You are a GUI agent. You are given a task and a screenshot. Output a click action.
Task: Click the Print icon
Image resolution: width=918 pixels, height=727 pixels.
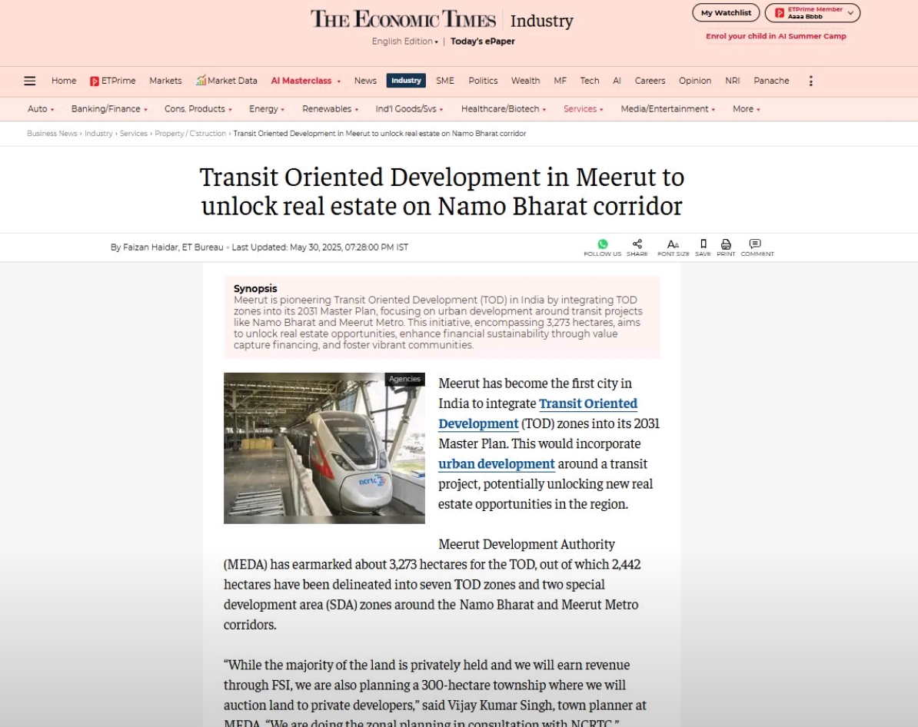click(x=726, y=244)
